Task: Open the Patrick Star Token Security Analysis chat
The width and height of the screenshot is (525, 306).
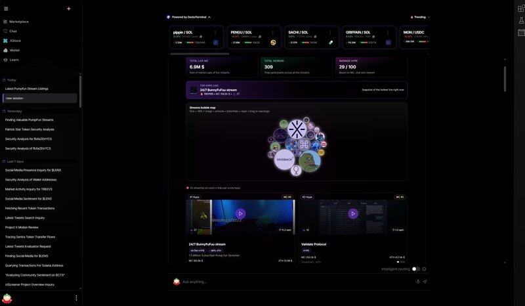Action: click(30, 129)
